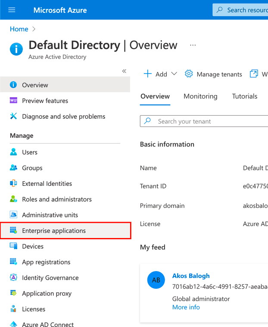Image resolution: width=268 pixels, height=327 pixels.
Task: Click the Primary domain label
Action: (162, 206)
